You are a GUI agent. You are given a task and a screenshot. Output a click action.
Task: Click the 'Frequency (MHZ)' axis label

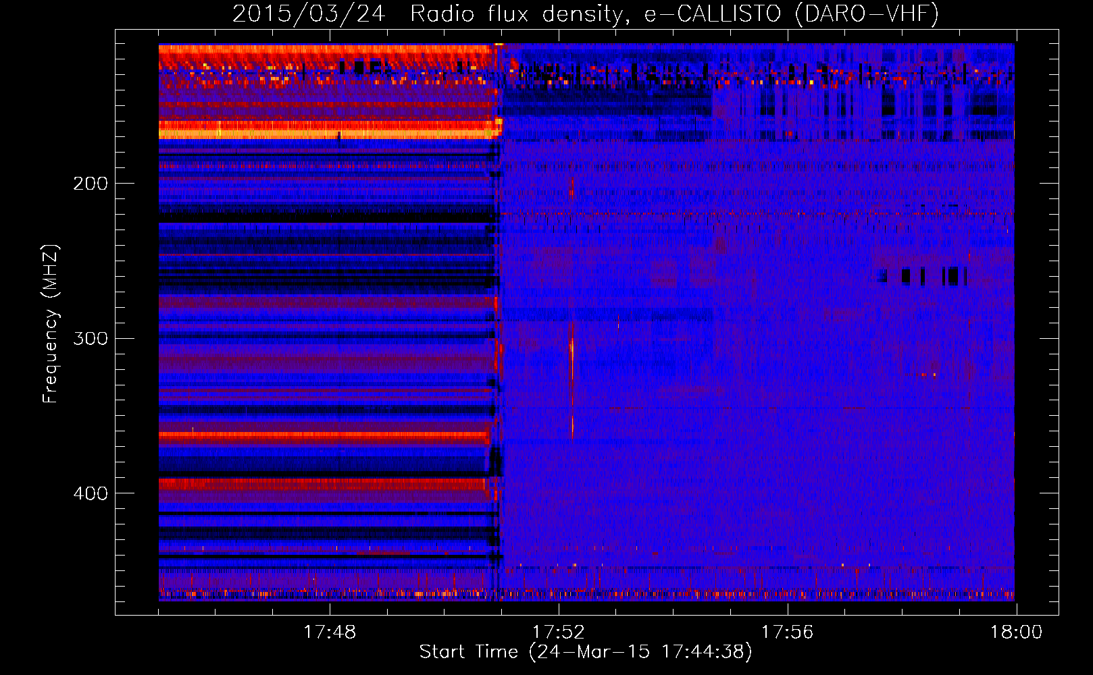[51, 324]
